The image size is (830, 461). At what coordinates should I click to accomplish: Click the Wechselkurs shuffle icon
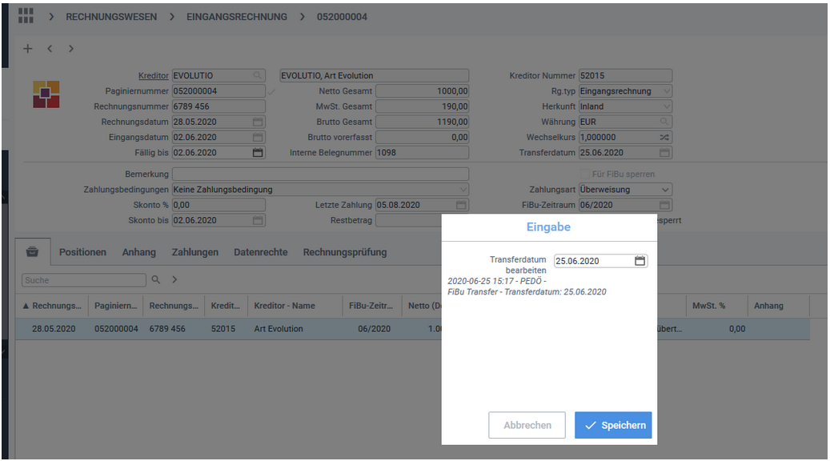point(665,138)
